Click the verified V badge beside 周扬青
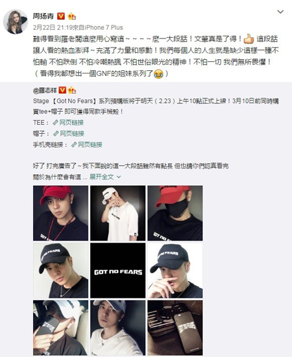 (x=61, y=16)
